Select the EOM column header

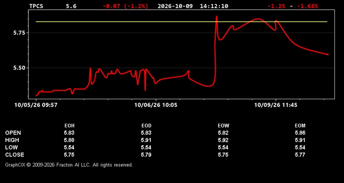pos(300,126)
